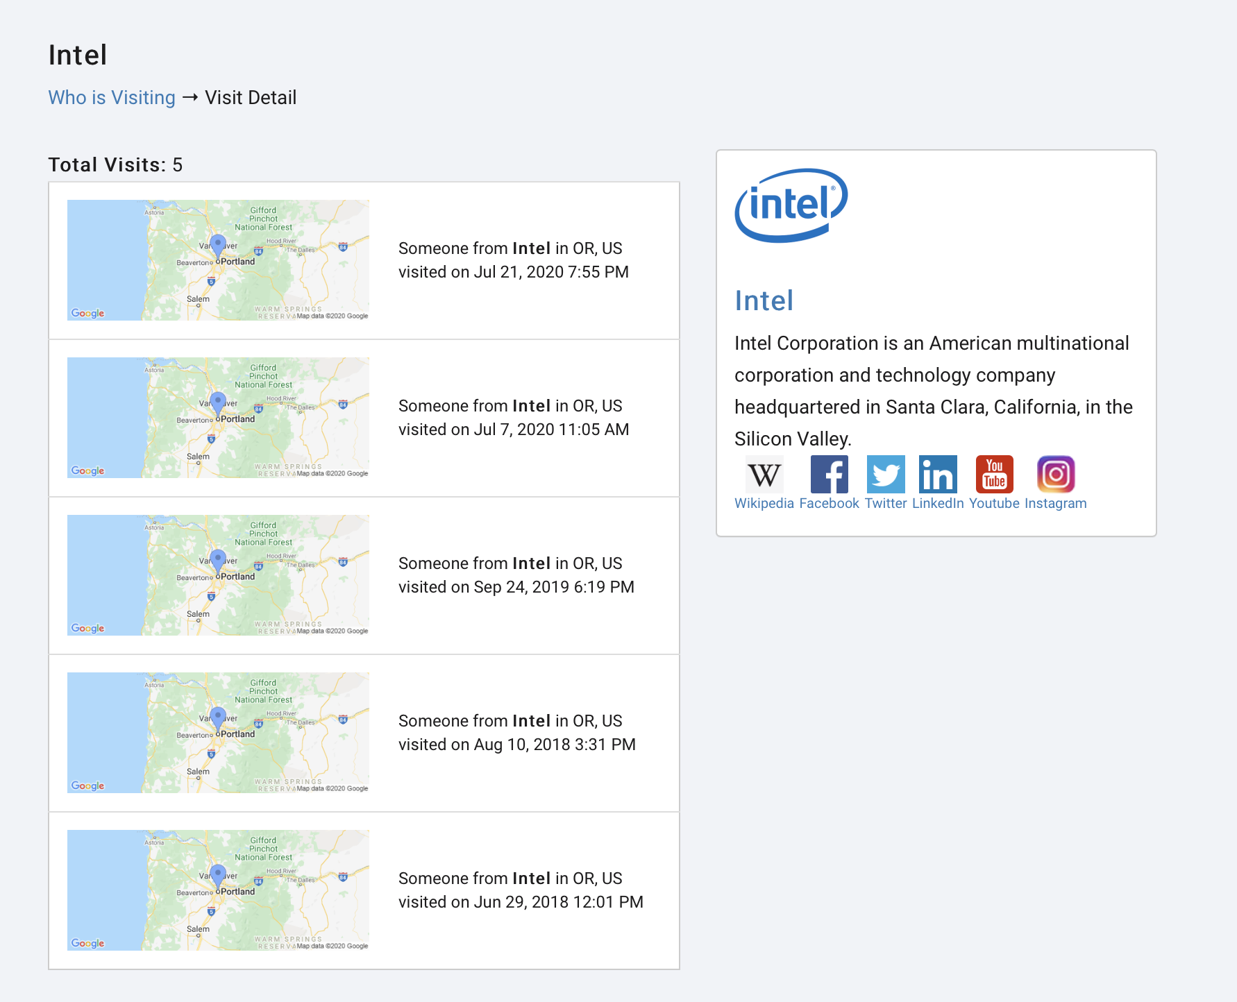This screenshot has height=1002, width=1237.
Task: Click the map pin in the Aug 10, 2018 map
Action: point(218,720)
